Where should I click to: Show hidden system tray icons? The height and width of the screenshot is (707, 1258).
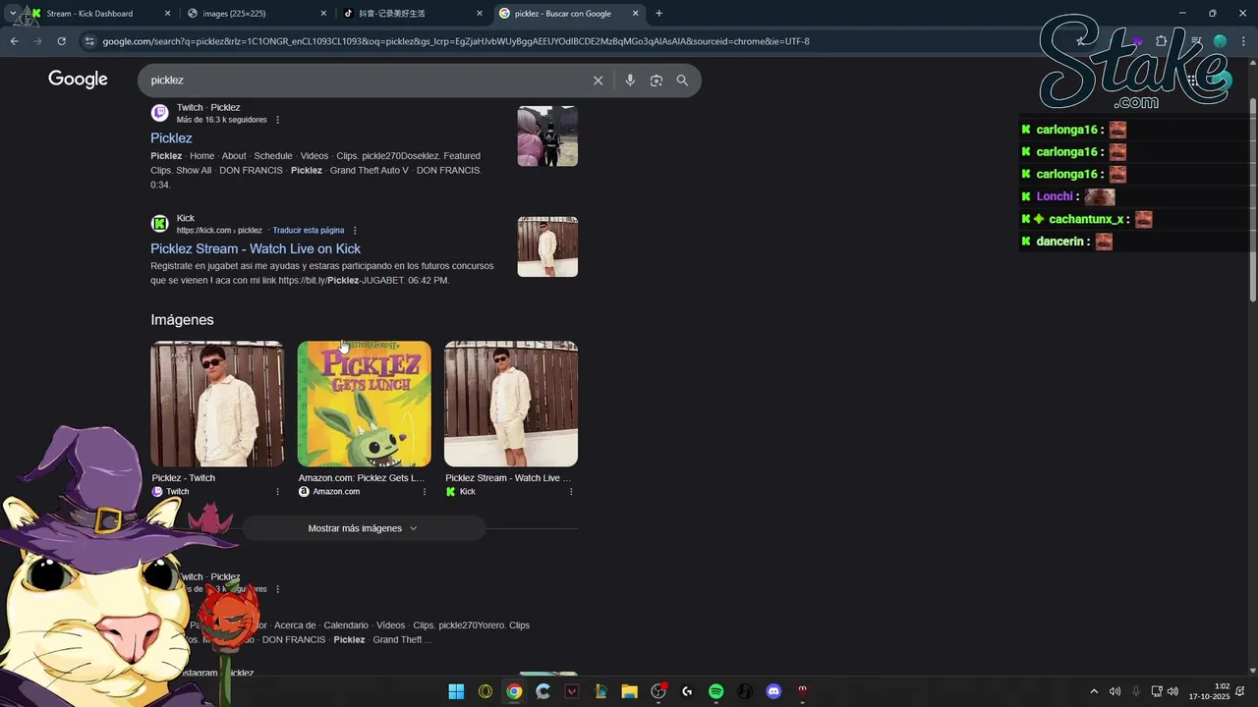coord(1094,691)
